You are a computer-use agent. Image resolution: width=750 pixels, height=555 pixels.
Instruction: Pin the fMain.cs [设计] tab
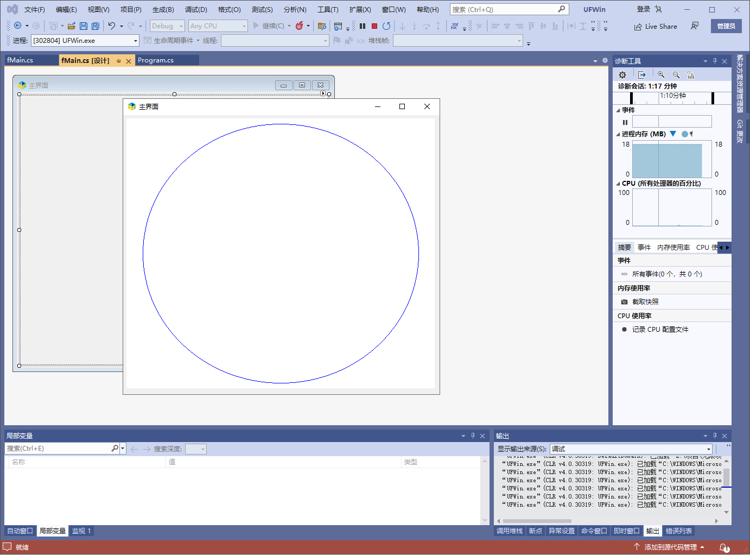118,61
